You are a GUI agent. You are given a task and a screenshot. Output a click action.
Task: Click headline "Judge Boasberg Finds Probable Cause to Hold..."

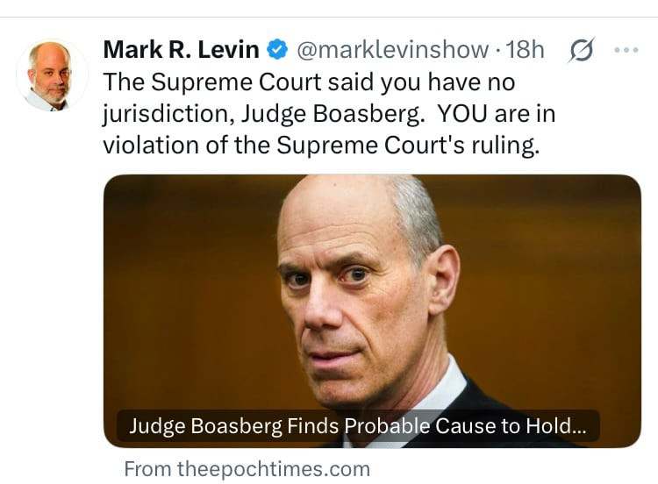coord(358,427)
